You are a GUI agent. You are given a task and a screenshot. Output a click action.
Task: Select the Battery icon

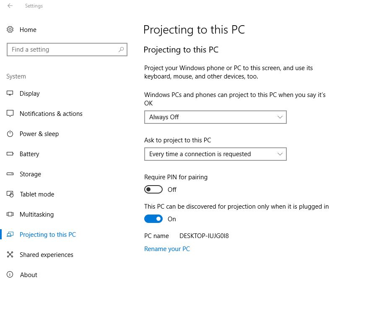[x=10, y=154]
